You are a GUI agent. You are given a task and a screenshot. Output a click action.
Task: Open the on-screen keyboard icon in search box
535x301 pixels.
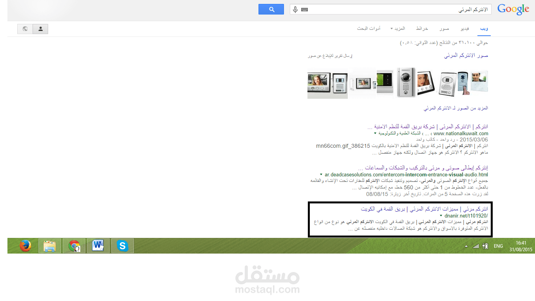pyautogui.click(x=305, y=9)
